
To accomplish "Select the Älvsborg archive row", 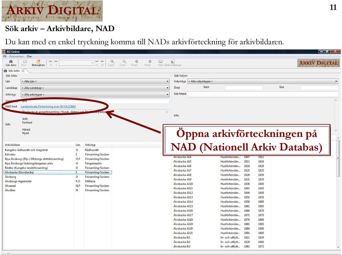I will tap(58, 177).
